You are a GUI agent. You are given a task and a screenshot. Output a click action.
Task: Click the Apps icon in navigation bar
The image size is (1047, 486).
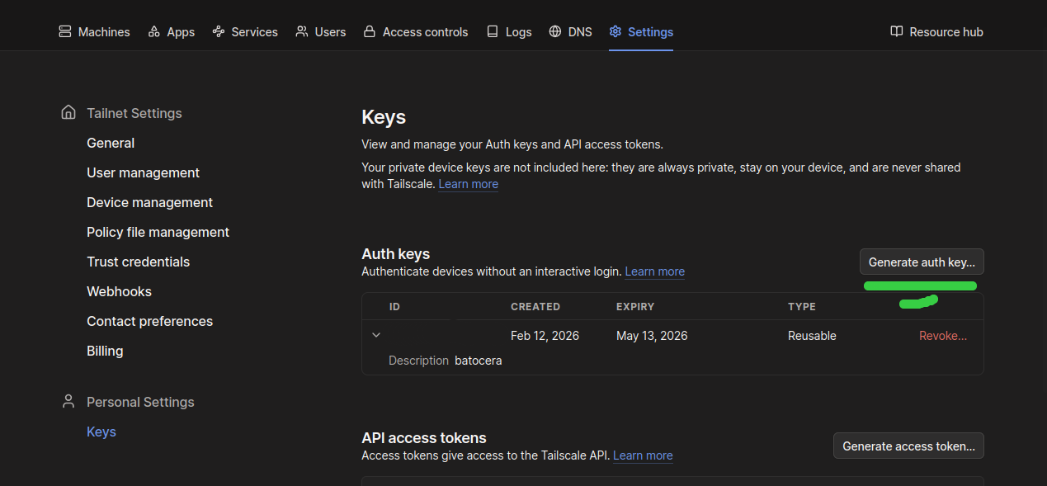pos(154,31)
